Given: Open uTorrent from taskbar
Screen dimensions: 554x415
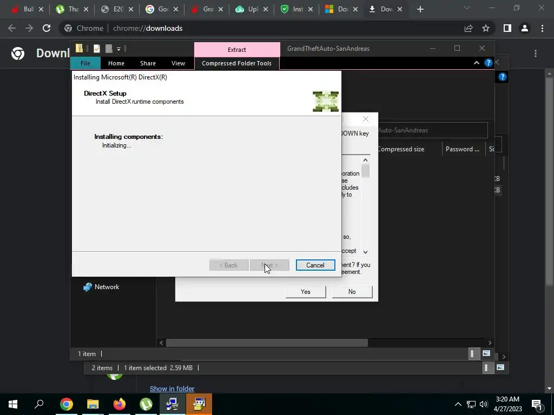Looking at the screenshot, I should point(146,404).
